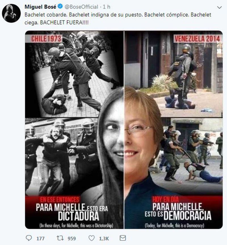Click the 'DEMOCRACIA' caption in the image
This screenshot has width=227, height=245.
coord(188,215)
